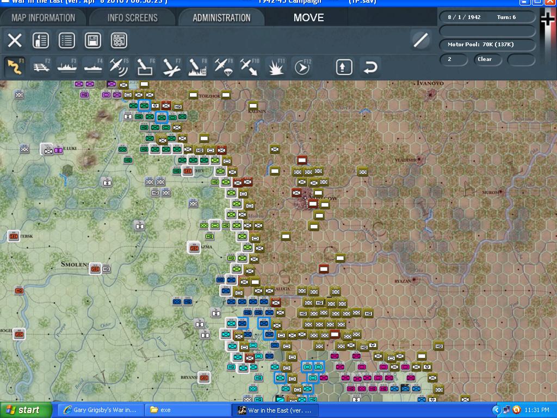
Task: Select the F10 air transfer mode icon
Action: point(249,66)
